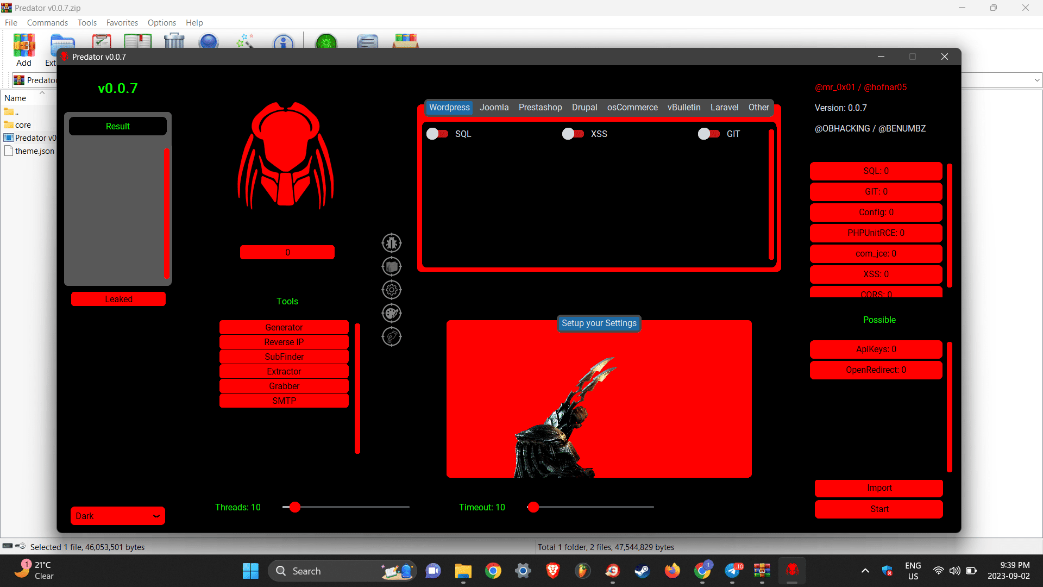Click the bug scanner icon
1043x587 pixels.
[391, 243]
